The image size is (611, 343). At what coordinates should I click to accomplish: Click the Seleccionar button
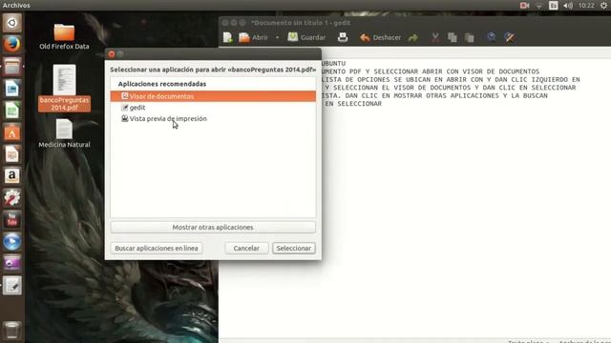coord(294,248)
